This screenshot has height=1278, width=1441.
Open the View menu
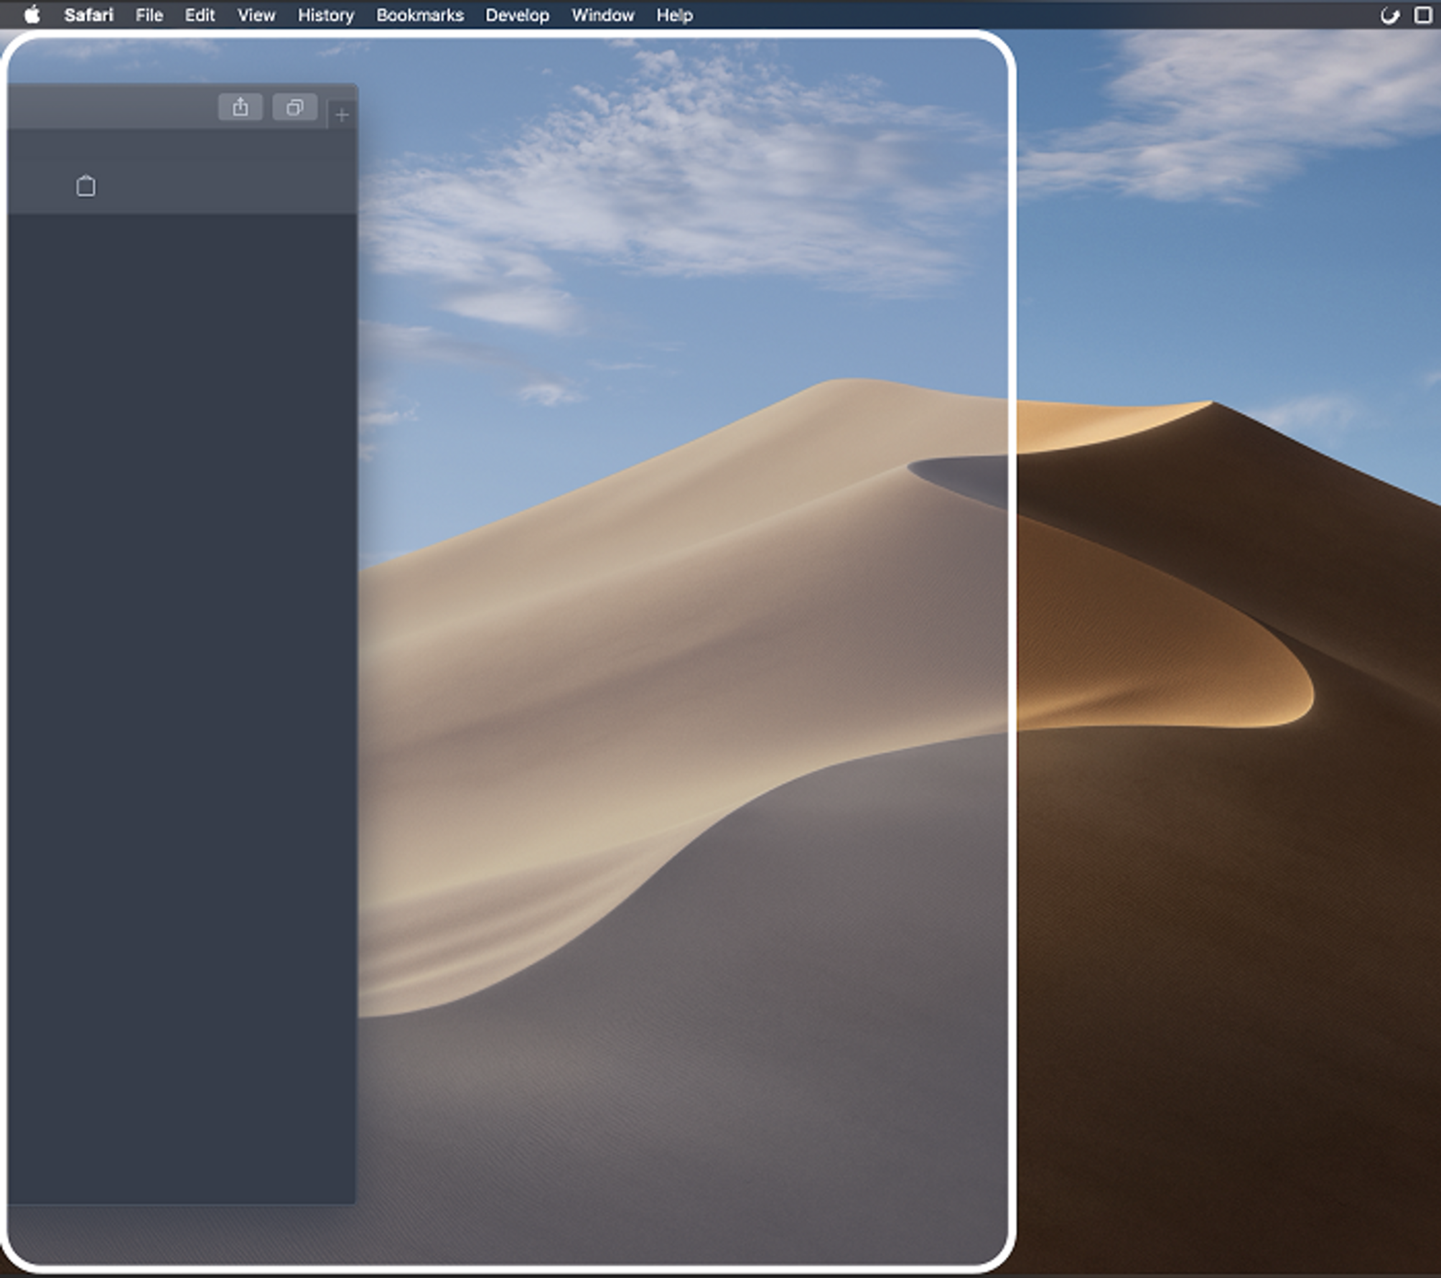tap(256, 15)
